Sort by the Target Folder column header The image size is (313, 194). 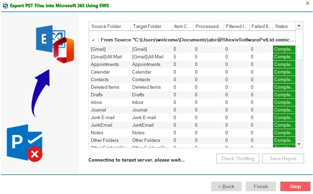click(151, 26)
